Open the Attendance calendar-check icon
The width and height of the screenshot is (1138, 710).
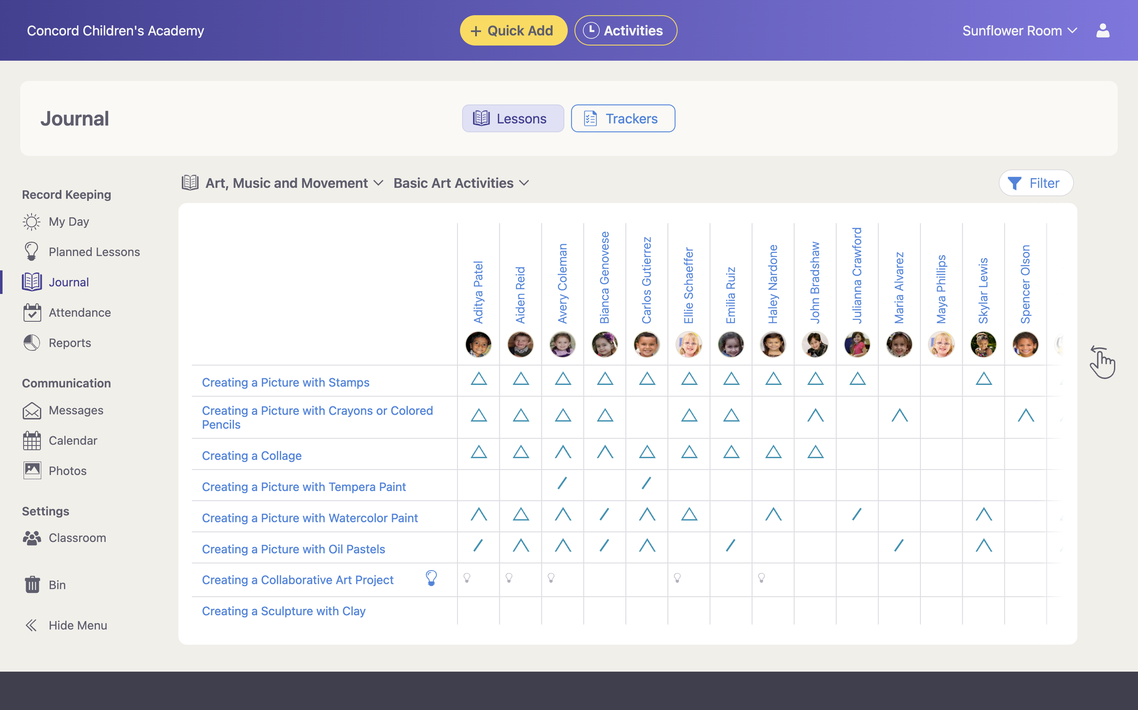pyautogui.click(x=31, y=313)
